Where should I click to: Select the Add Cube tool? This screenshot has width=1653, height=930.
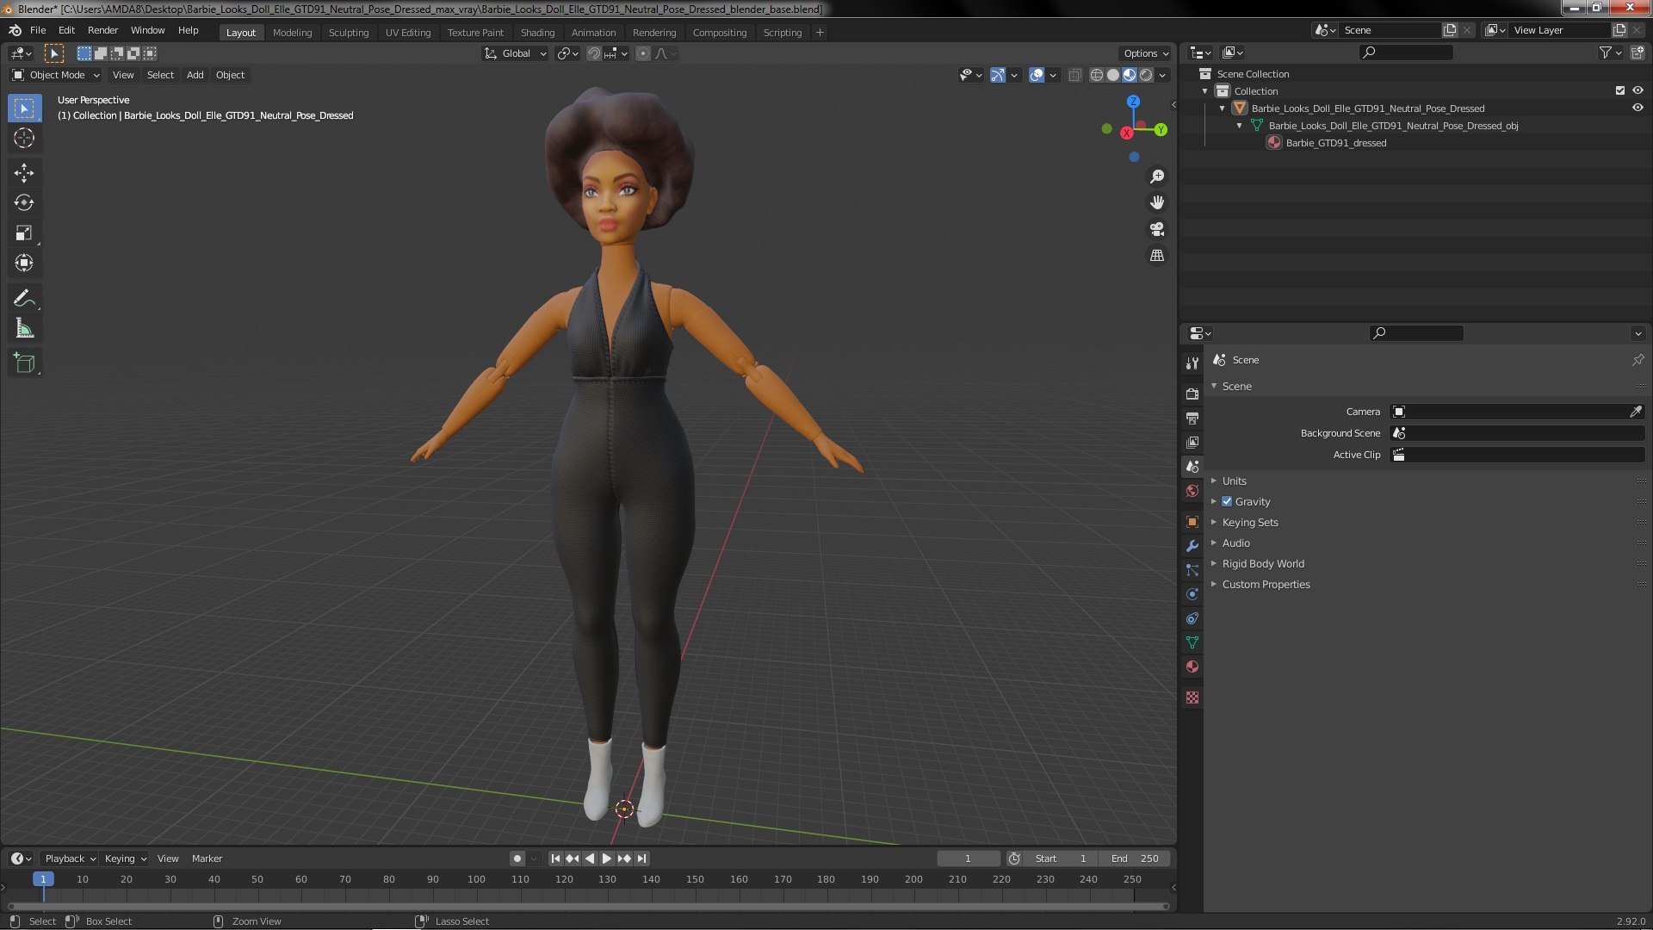pyautogui.click(x=24, y=363)
